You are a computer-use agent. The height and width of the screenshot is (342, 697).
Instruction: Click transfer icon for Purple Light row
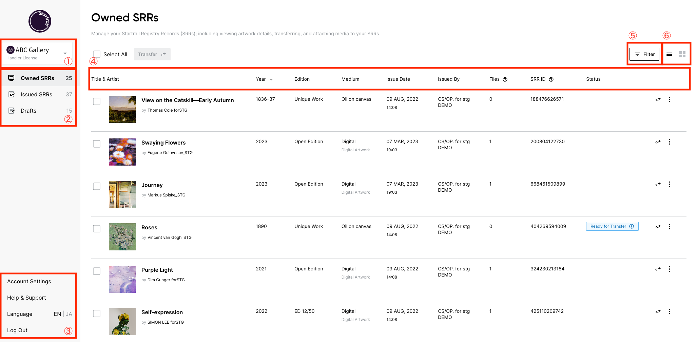658,269
